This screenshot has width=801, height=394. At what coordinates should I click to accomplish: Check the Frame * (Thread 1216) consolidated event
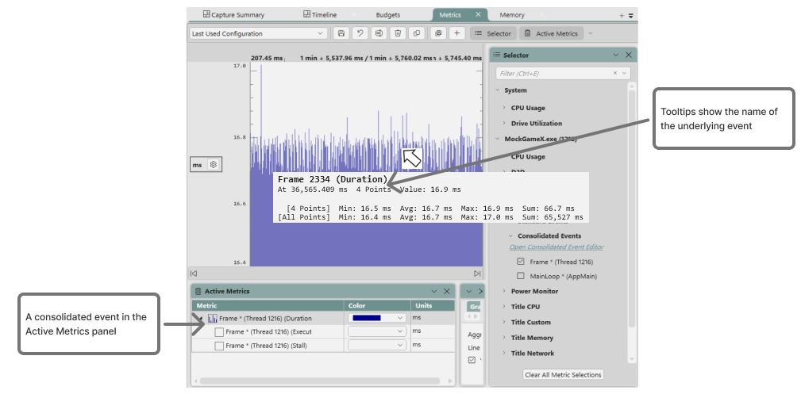pos(521,262)
